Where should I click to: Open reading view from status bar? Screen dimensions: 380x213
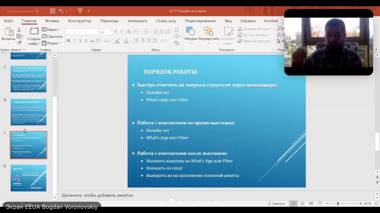pyautogui.click(x=311, y=204)
